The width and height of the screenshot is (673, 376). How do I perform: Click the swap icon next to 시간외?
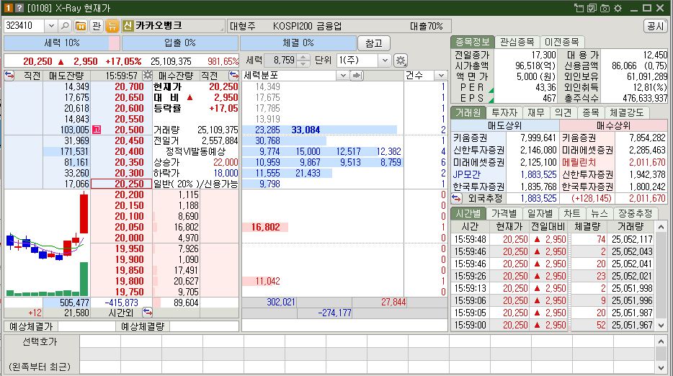pyautogui.click(x=147, y=312)
